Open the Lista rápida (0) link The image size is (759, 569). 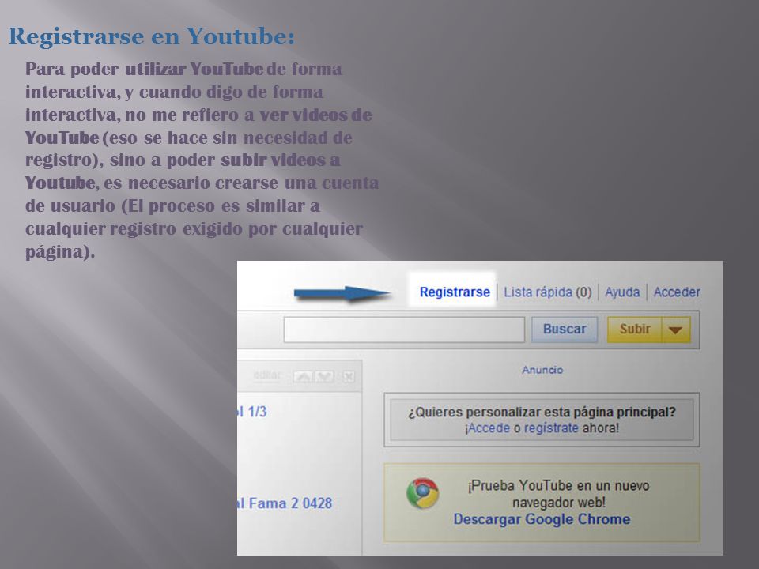547,292
